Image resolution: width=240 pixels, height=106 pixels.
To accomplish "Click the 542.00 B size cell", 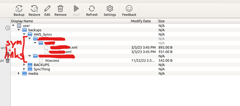I will click(x=165, y=61).
